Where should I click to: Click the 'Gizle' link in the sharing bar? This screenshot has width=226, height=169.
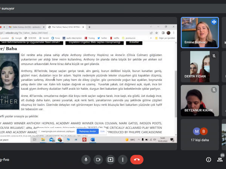pyautogui.click(x=102, y=131)
